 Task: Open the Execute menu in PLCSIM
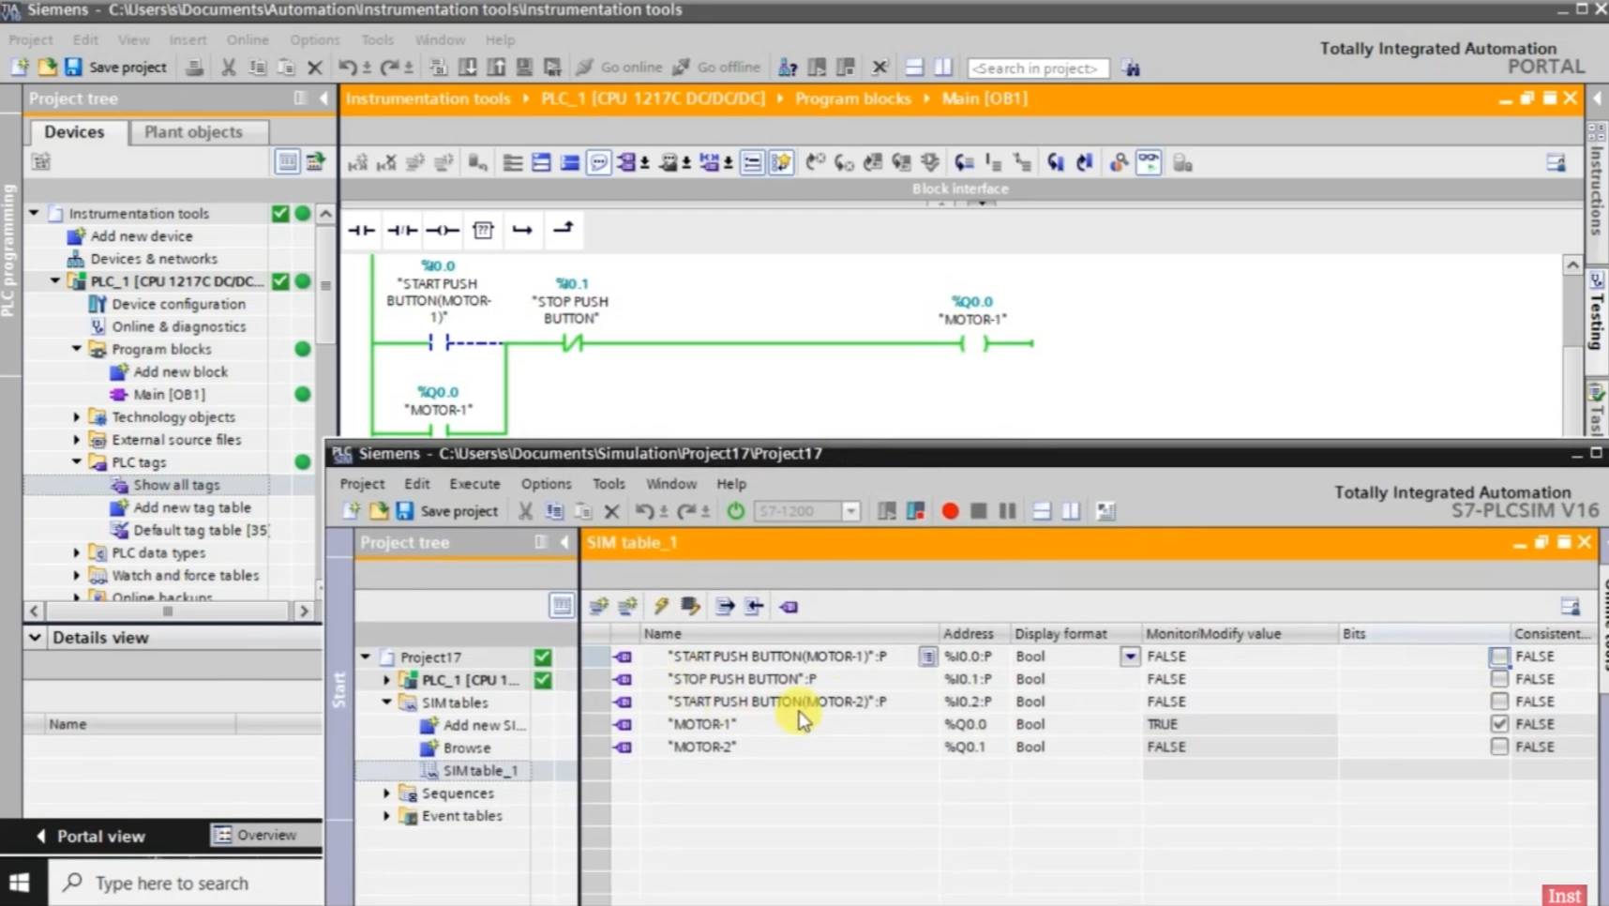coord(474,484)
